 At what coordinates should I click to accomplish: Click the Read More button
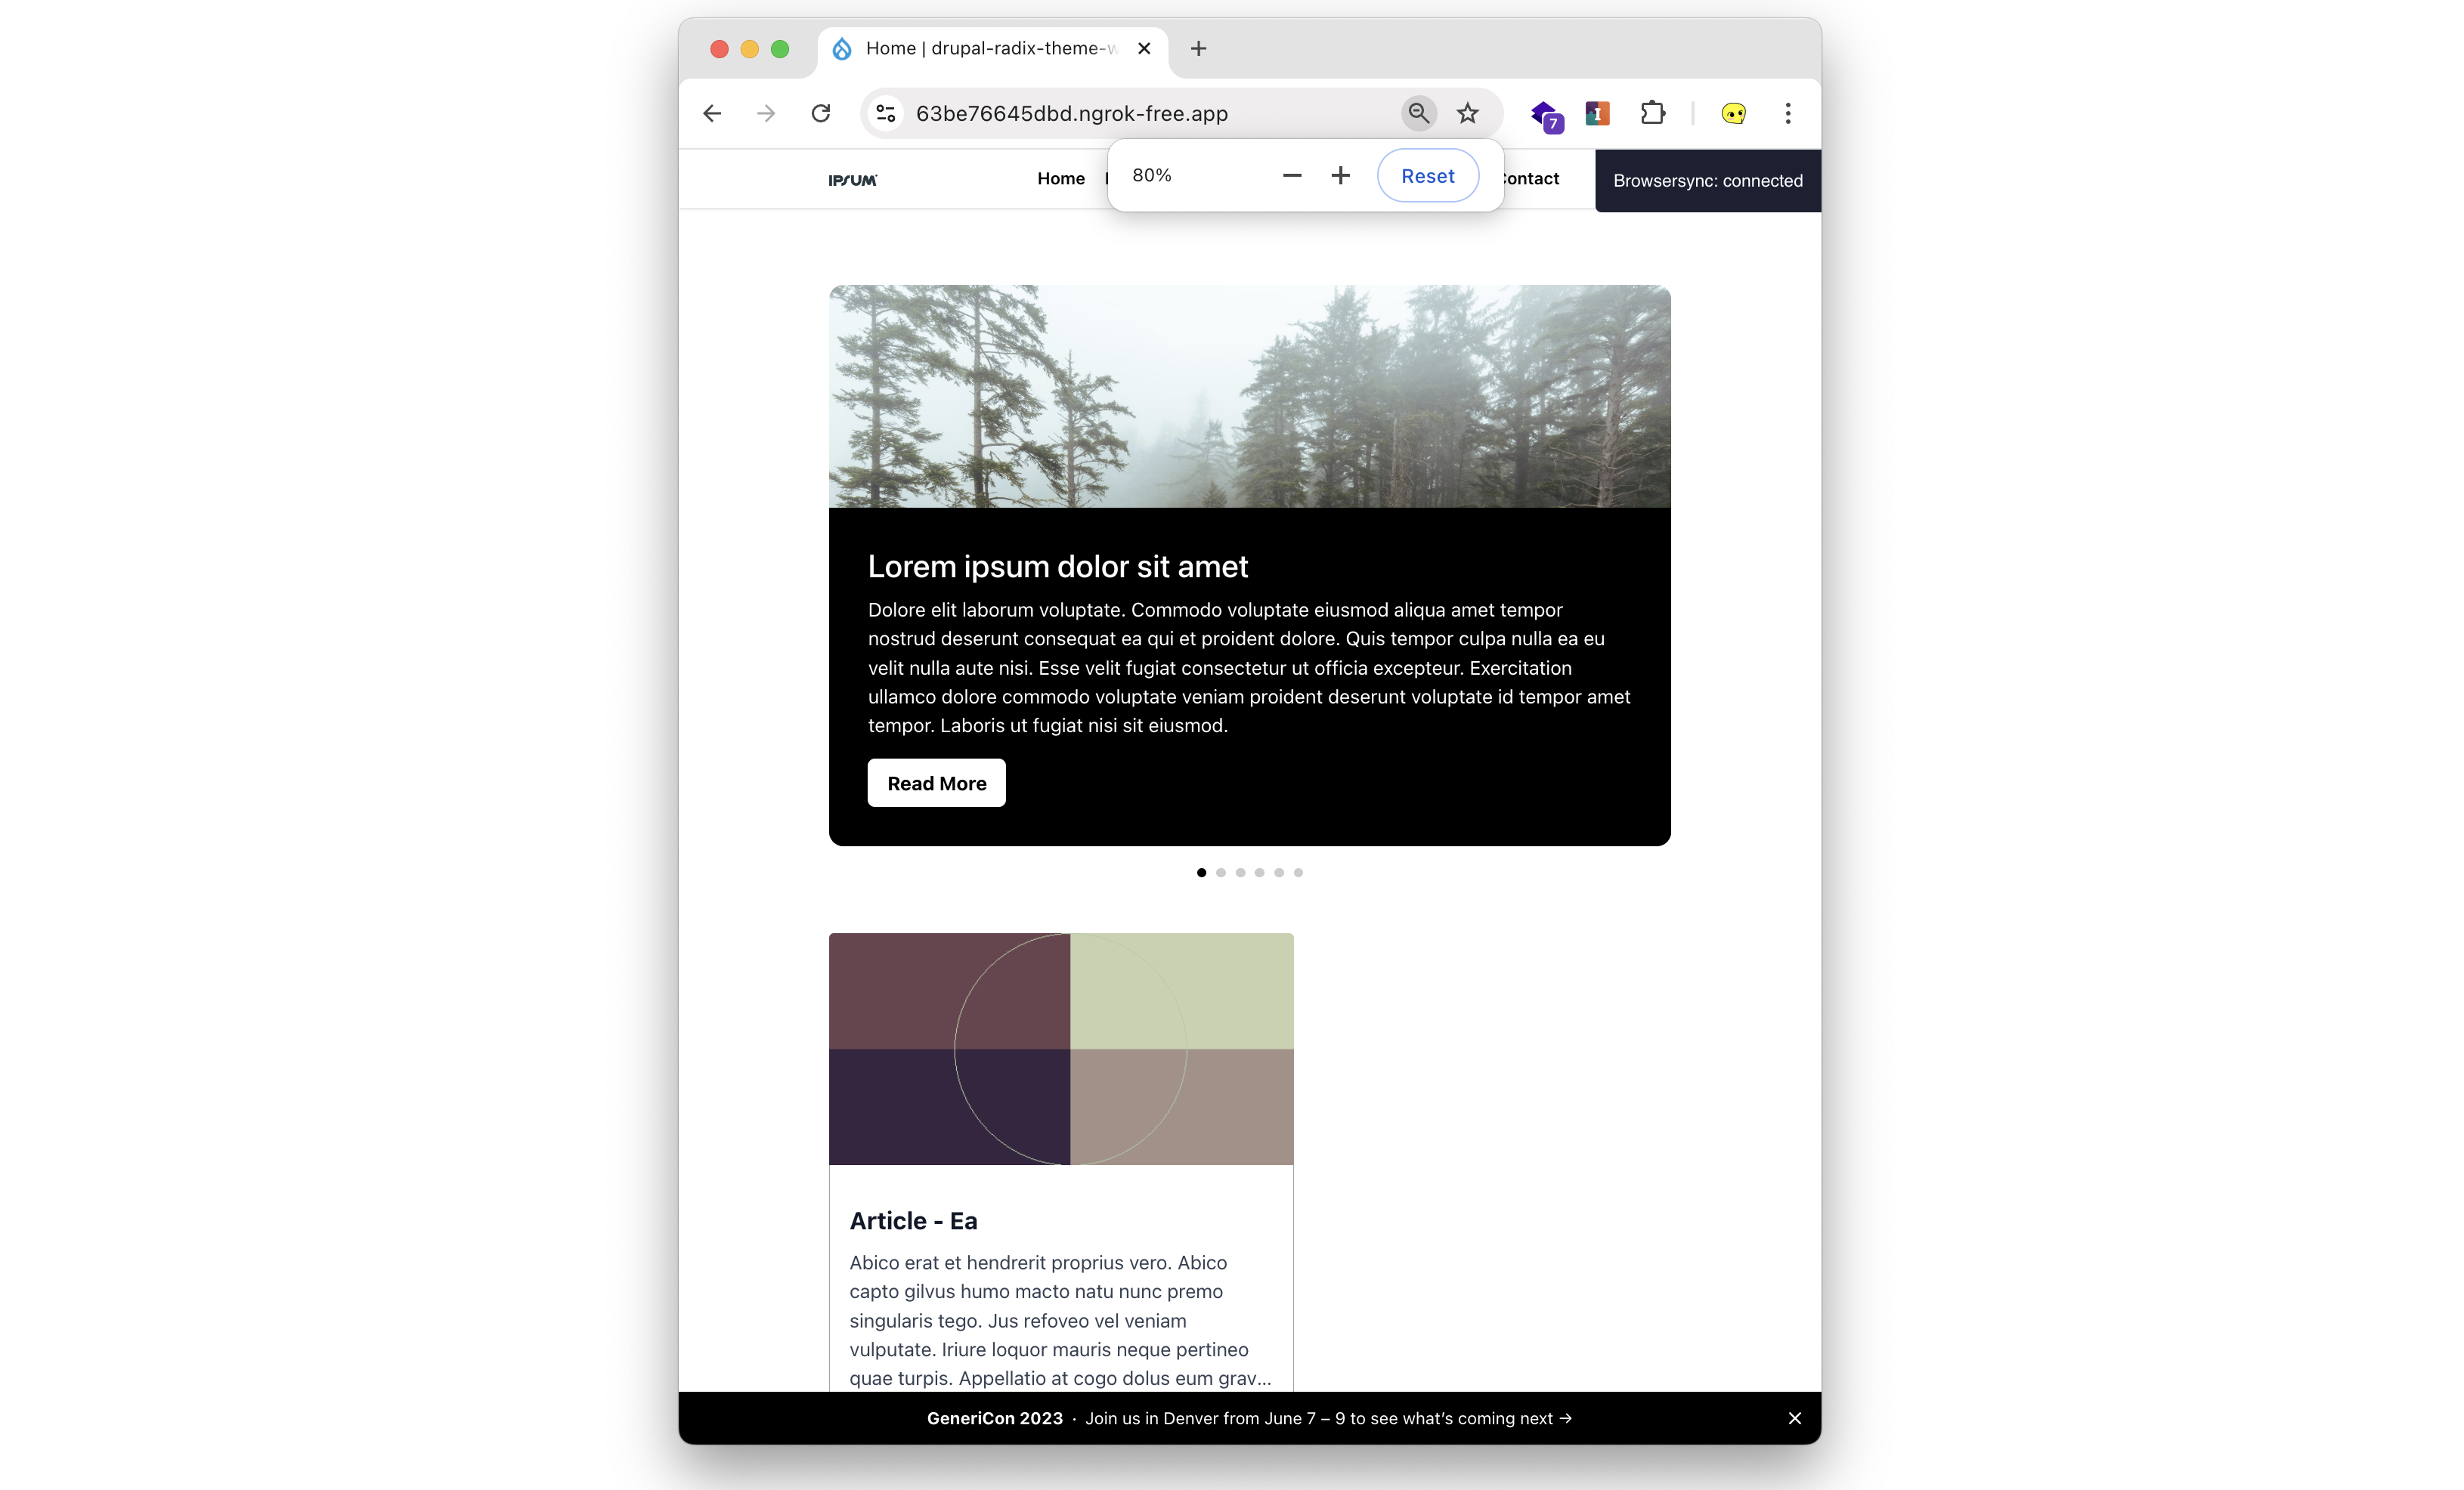coord(936,783)
